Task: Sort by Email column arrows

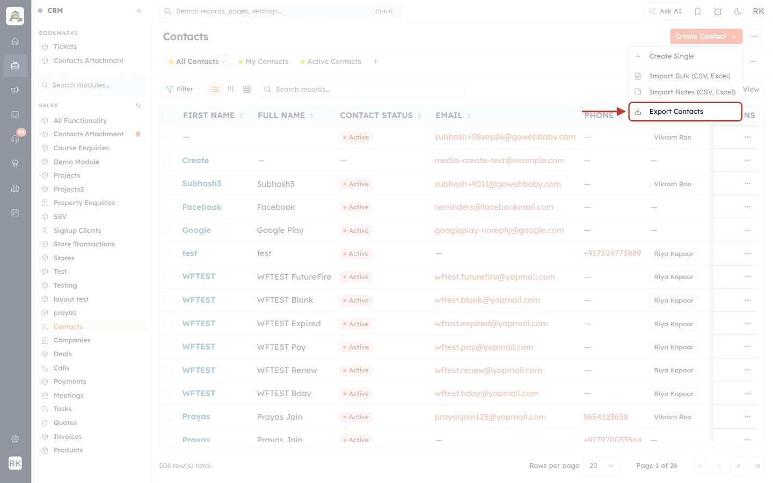Action: 469,115
